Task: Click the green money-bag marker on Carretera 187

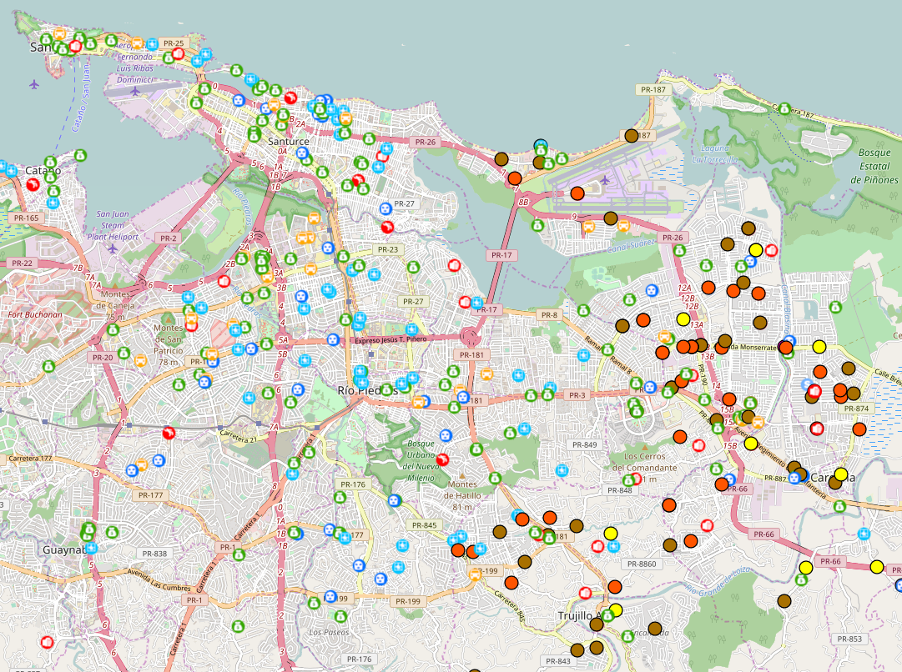Action: [784, 108]
